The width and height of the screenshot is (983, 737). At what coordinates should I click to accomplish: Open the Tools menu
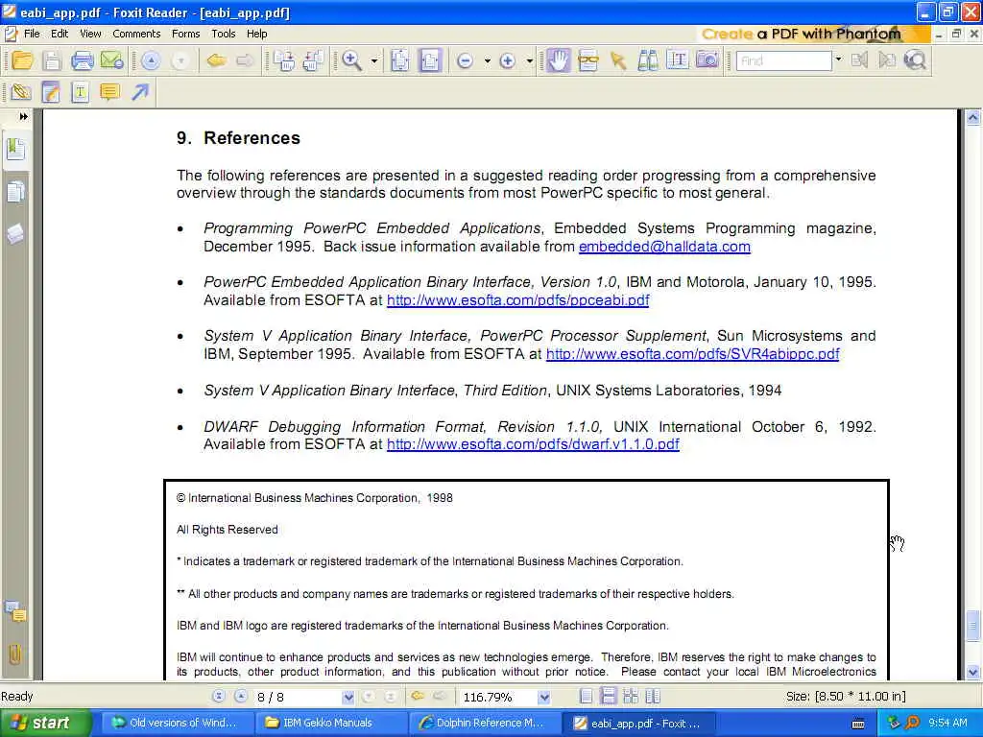tap(223, 34)
